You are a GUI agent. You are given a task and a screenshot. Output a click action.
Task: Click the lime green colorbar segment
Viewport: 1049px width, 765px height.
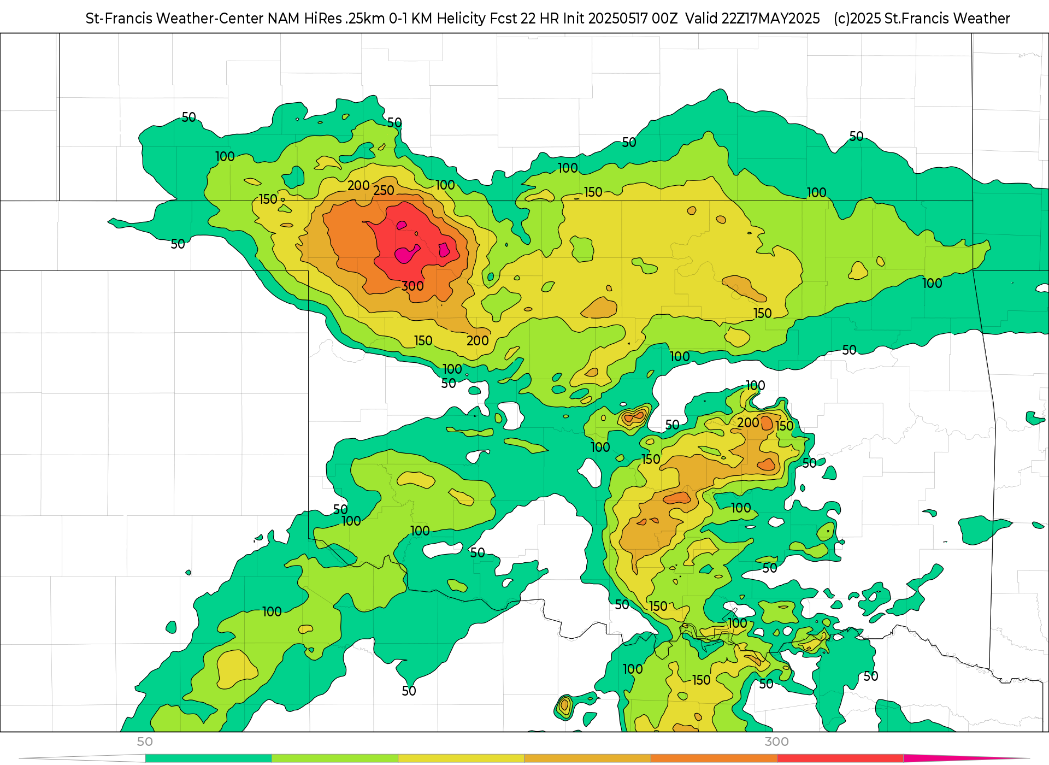[x=334, y=758]
